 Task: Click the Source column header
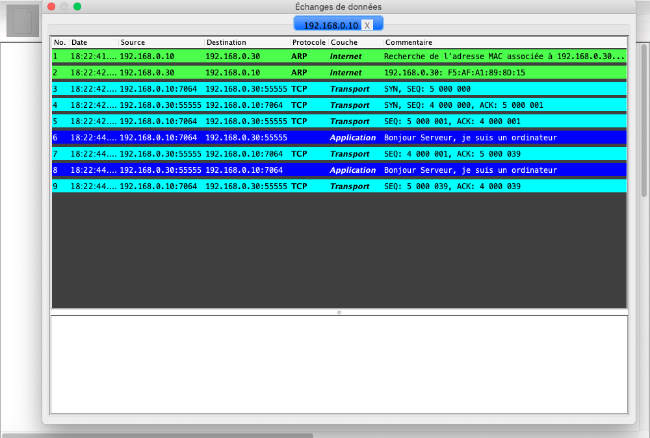pos(161,42)
